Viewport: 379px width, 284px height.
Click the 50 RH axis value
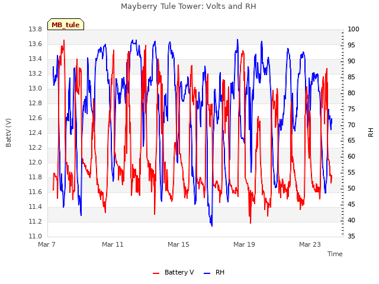(351, 189)
